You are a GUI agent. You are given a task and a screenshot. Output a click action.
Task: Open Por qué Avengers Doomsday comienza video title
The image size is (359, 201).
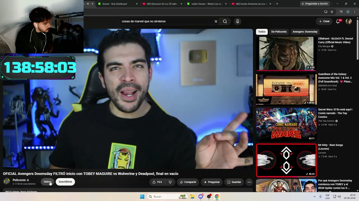coord(335,184)
